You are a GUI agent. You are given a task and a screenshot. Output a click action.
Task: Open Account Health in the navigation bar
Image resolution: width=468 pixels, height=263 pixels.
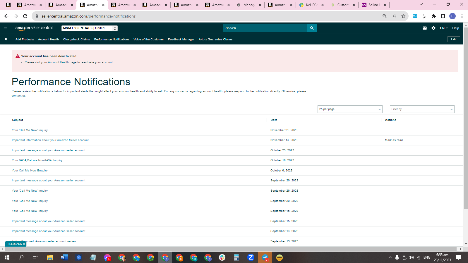pos(48,39)
